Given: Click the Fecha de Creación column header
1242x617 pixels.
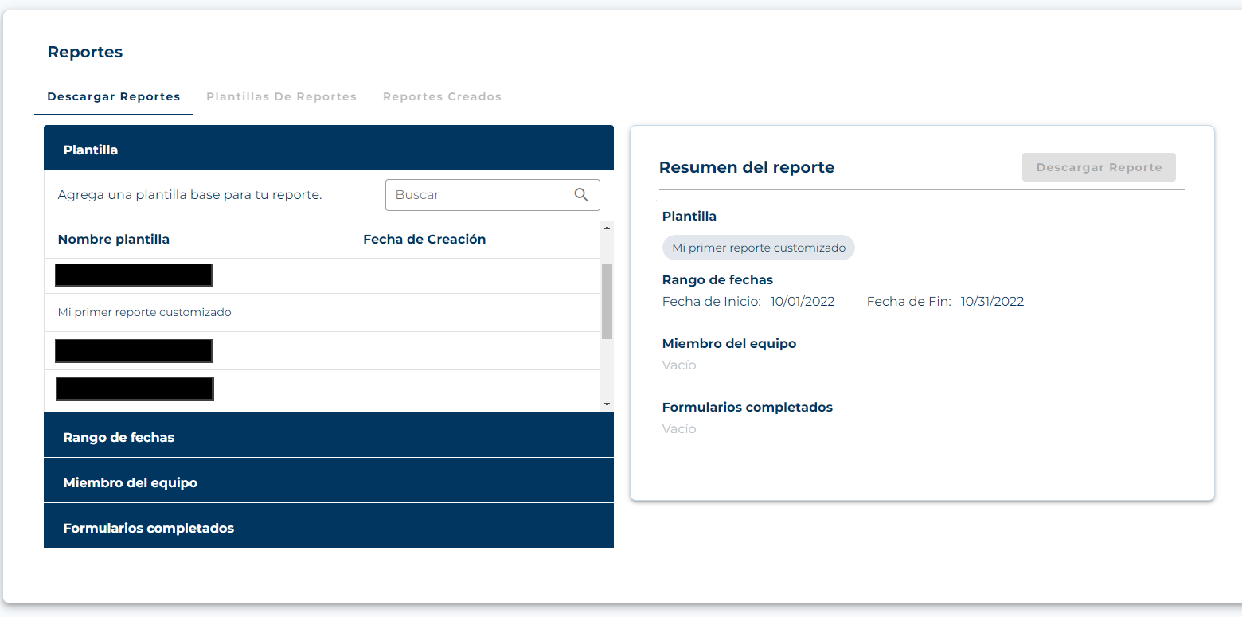Looking at the screenshot, I should (x=424, y=239).
